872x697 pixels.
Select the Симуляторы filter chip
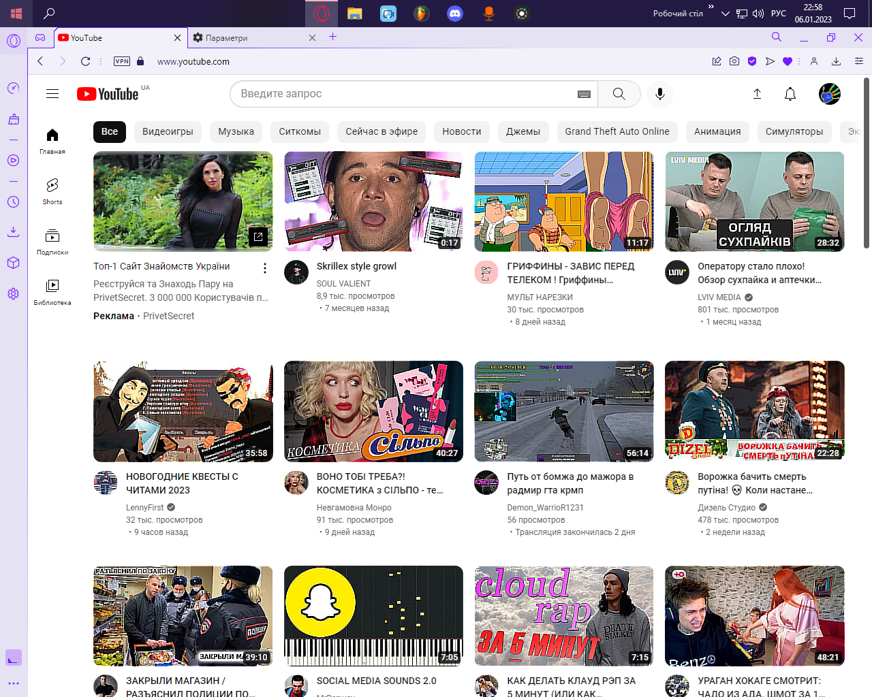coord(794,131)
